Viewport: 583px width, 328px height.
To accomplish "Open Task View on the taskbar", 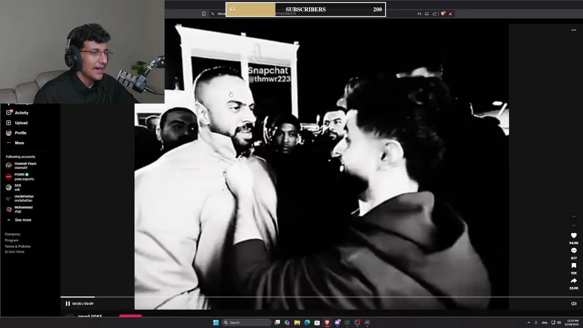I will click(277, 323).
